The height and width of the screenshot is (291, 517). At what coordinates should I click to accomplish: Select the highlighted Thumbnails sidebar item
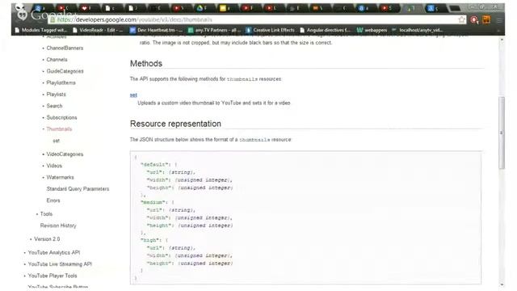click(x=59, y=129)
